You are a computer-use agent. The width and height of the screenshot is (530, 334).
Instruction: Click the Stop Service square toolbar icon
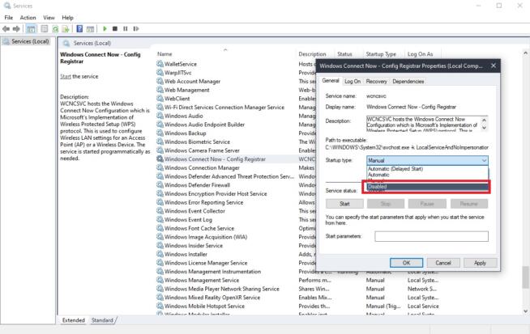pos(115,28)
